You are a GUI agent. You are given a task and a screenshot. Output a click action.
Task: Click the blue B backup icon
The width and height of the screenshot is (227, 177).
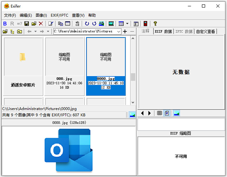pyautogui.click(x=5, y=24)
